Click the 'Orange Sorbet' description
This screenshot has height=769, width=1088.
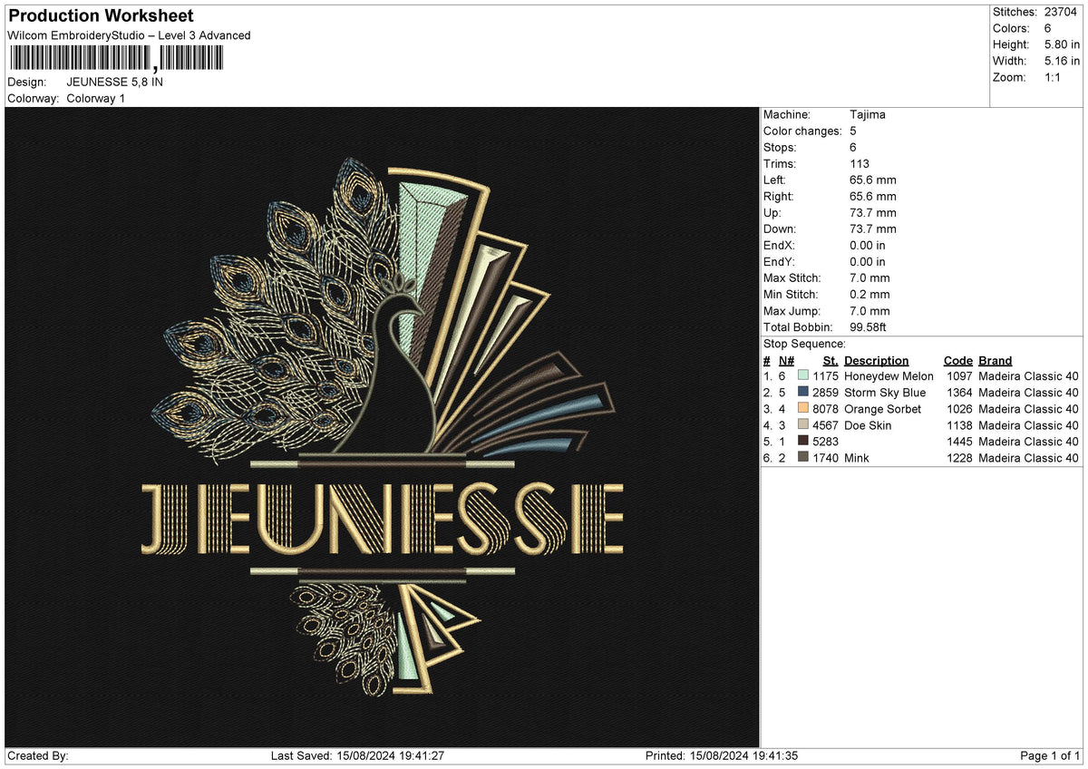click(x=882, y=408)
